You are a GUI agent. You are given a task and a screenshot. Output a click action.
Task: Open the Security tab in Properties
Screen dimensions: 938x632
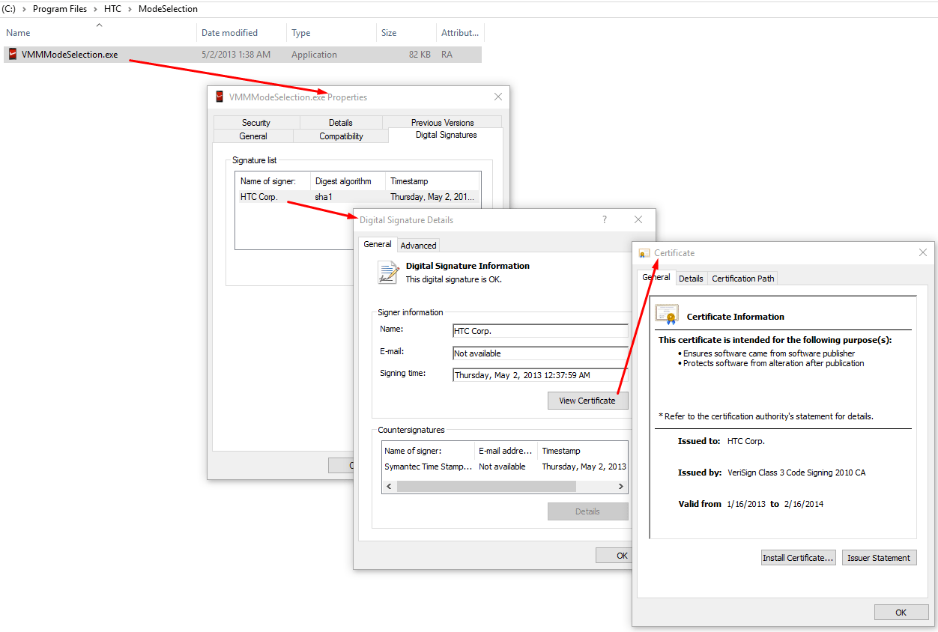[256, 123]
